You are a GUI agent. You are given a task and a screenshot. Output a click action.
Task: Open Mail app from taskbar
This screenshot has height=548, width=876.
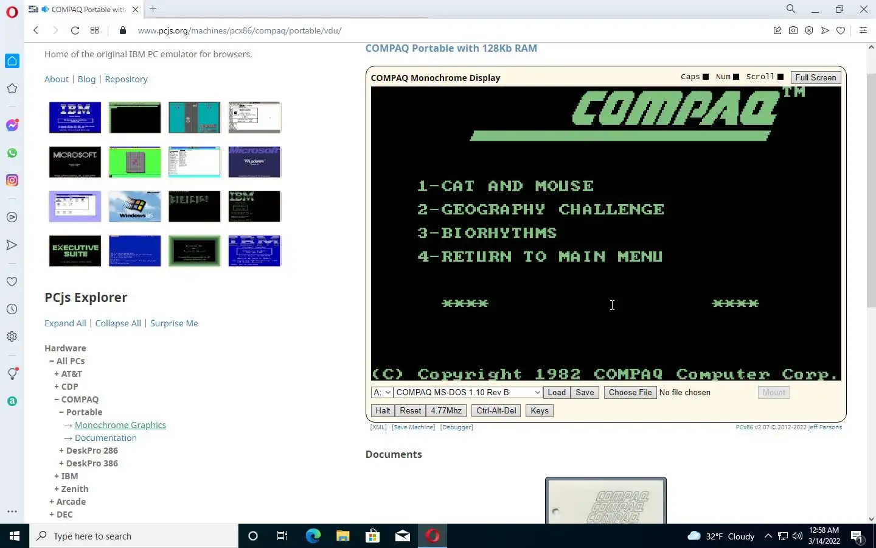click(403, 536)
